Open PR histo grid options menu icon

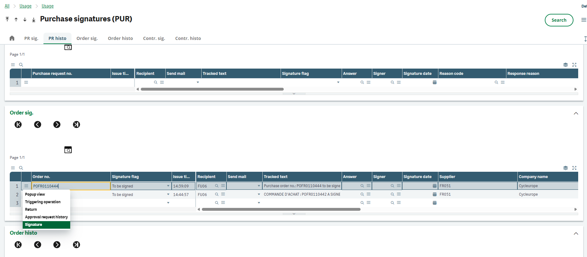point(13,65)
